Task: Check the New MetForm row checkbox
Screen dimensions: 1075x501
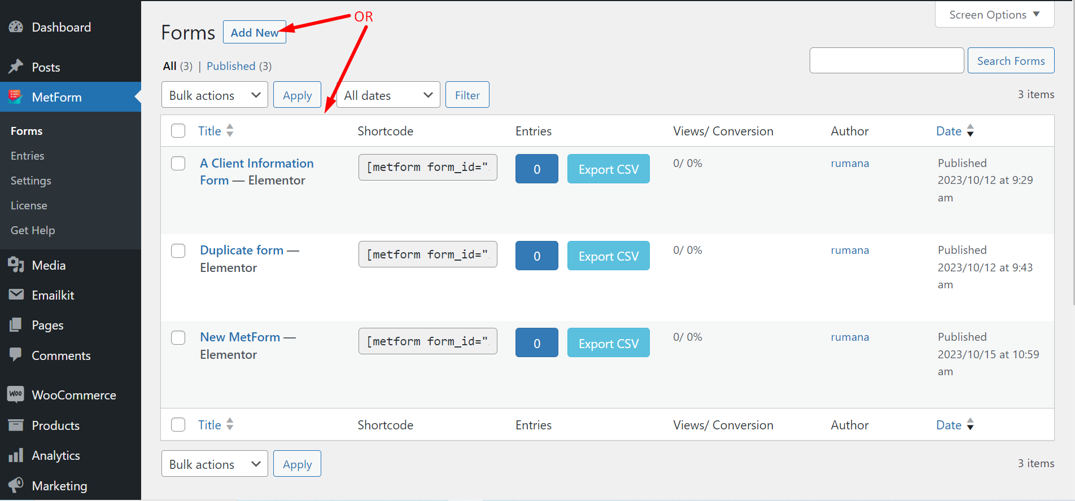Action: [178, 337]
